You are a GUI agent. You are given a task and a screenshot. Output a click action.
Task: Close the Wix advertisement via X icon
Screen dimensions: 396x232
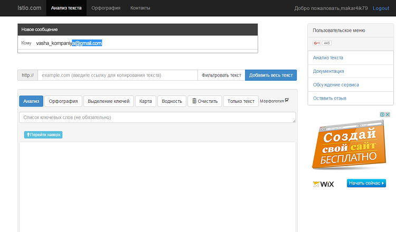pyautogui.click(x=388, y=114)
